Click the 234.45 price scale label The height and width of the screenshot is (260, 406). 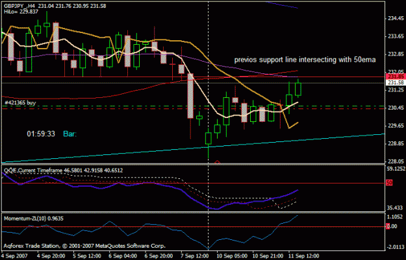click(x=396, y=18)
